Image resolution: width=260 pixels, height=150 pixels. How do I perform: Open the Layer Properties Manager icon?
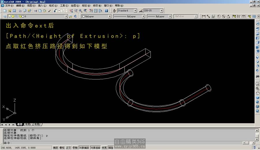coord(5,16)
